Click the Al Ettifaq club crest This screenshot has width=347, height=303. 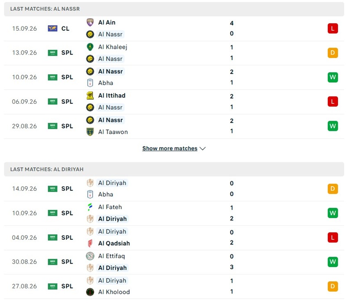pos(90,256)
